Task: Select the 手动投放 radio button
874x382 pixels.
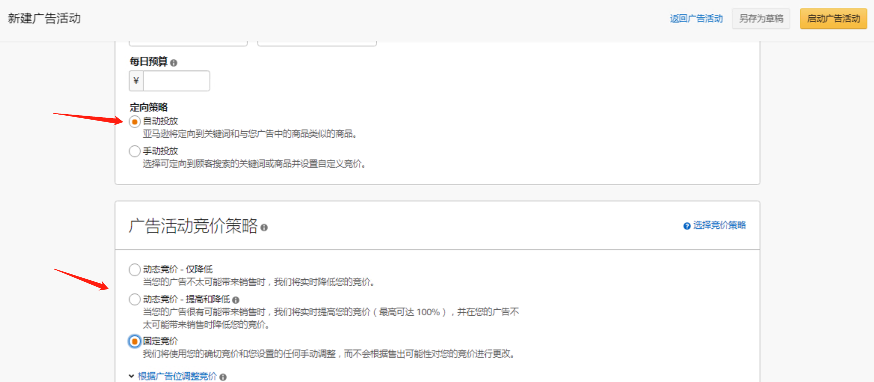Action: pyautogui.click(x=135, y=151)
